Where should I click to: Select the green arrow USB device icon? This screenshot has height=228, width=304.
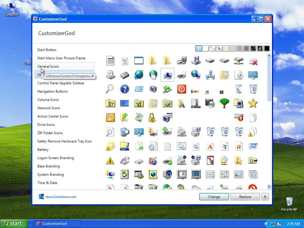click(x=167, y=89)
